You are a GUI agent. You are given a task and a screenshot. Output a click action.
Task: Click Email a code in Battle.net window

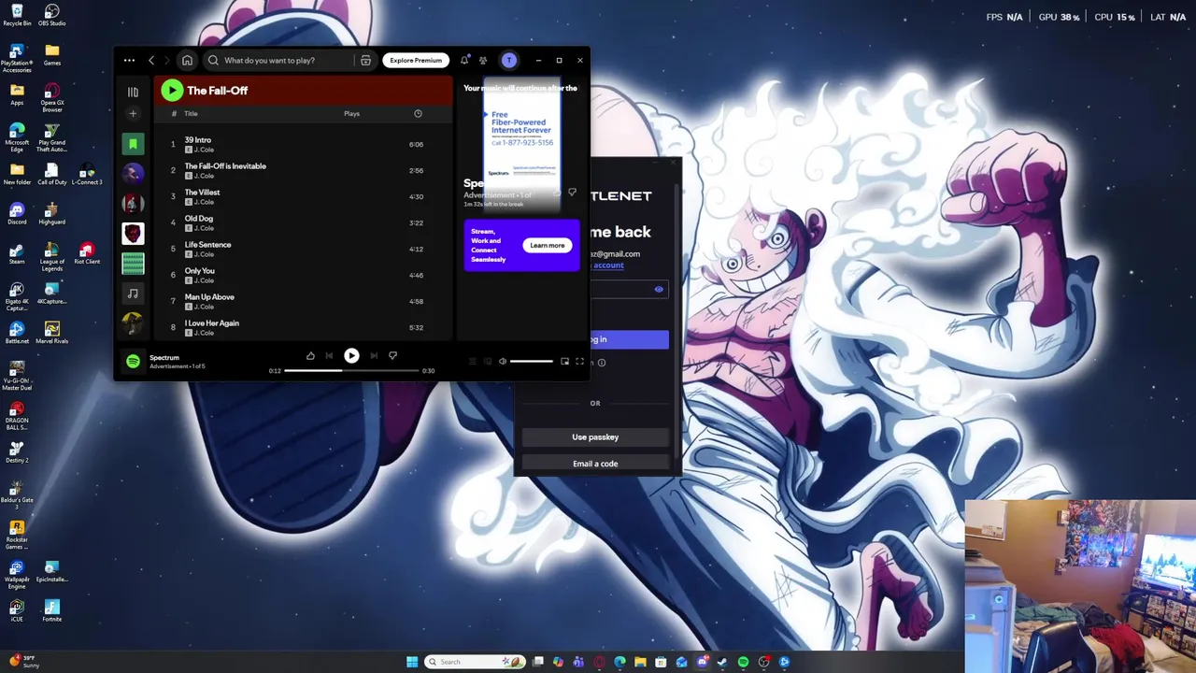pyautogui.click(x=595, y=463)
